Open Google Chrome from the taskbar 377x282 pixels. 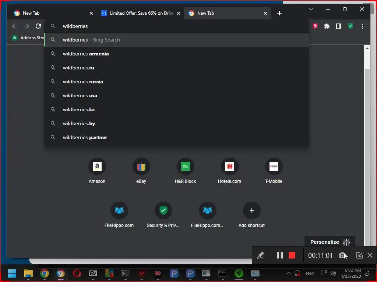(x=45, y=273)
